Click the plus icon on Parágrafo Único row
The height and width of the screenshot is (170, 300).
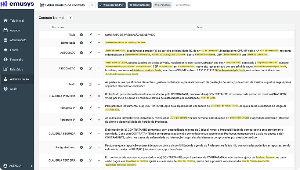coord(81,148)
